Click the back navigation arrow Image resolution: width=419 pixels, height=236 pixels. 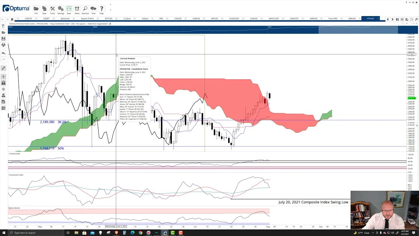3,19
